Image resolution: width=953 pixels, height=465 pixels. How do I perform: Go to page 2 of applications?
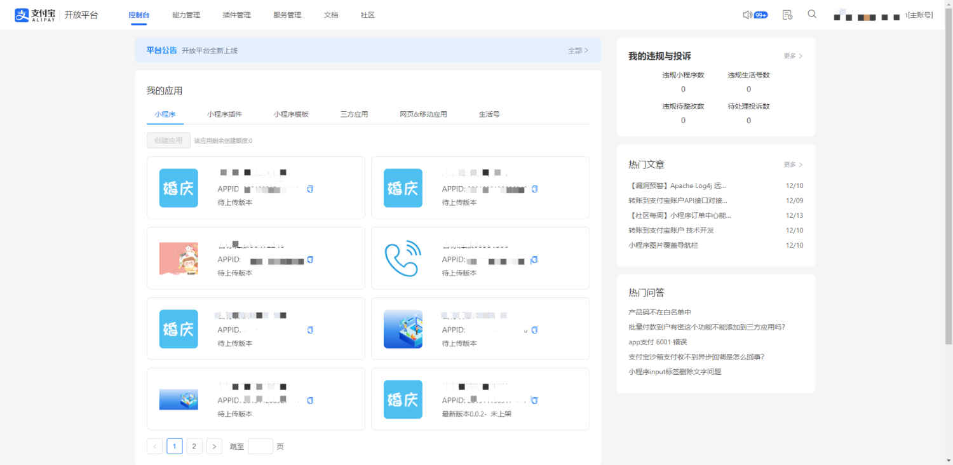(x=194, y=446)
